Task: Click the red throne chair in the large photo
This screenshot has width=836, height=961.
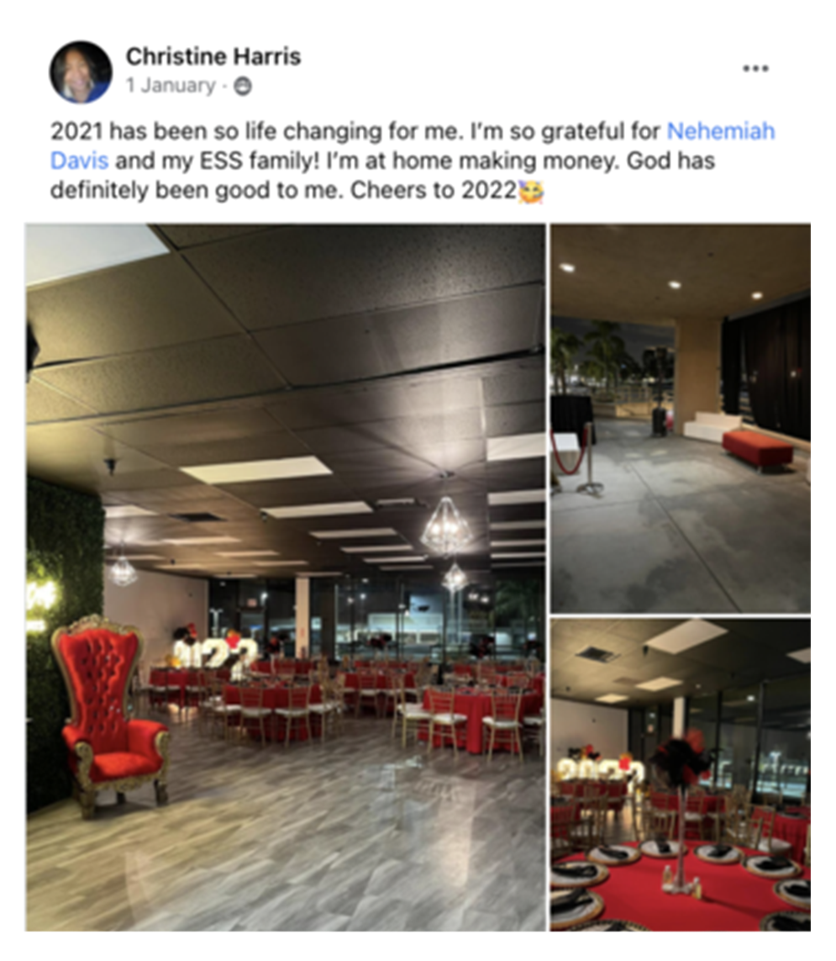Action: [x=108, y=714]
